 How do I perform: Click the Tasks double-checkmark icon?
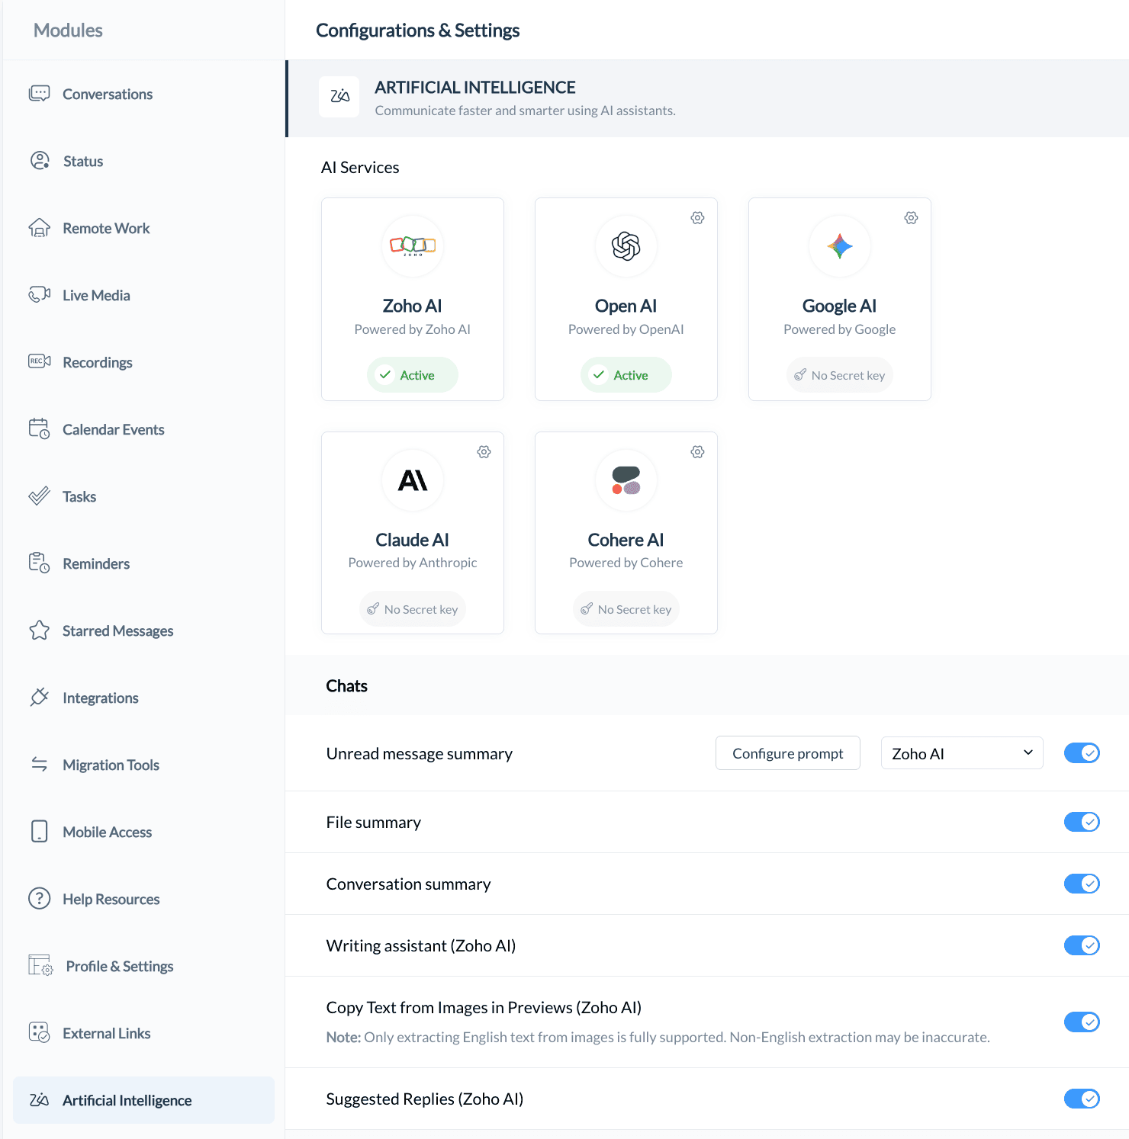coord(40,496)
